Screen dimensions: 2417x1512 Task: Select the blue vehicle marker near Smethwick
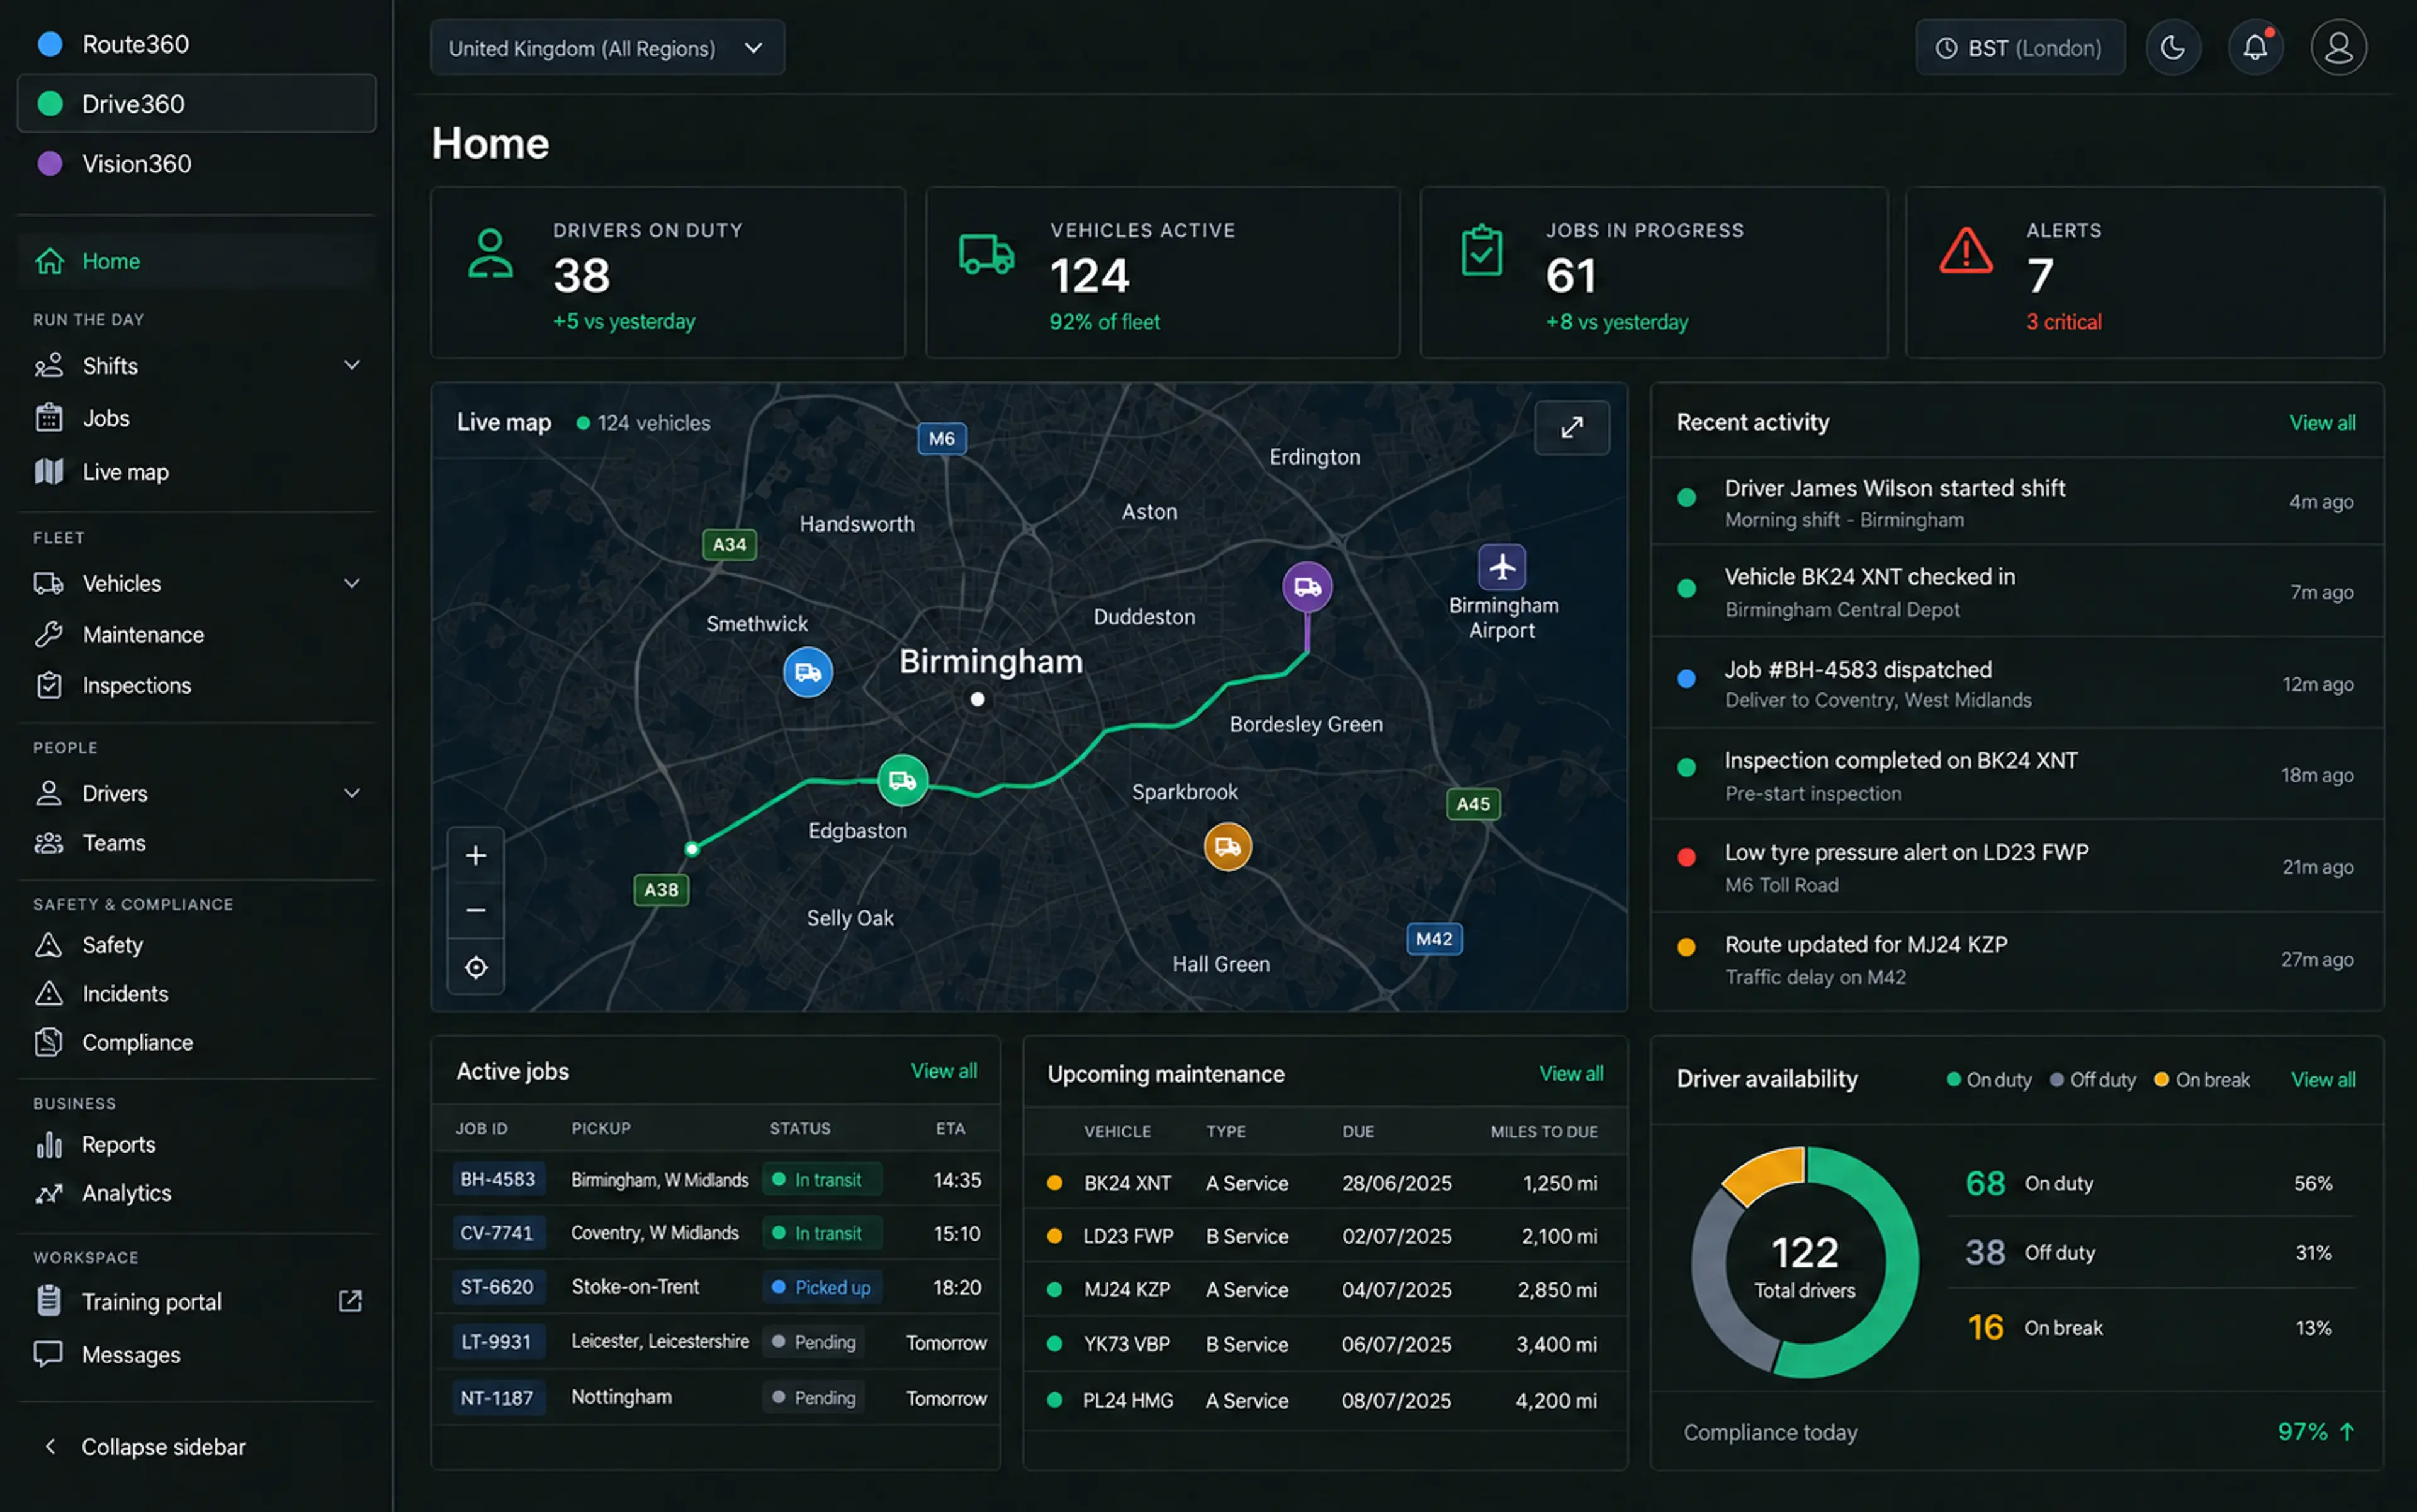(x=808, y=672)
